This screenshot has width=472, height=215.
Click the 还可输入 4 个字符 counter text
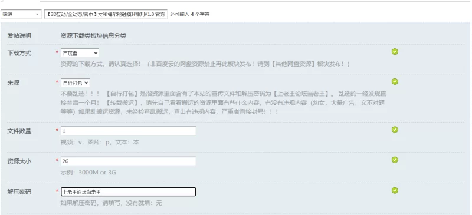pos(189,14)
